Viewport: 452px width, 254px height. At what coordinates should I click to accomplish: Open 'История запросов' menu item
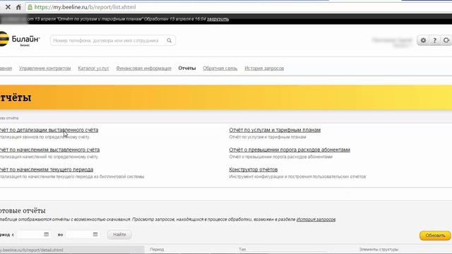pyautogui.click(x=264, y=68)
